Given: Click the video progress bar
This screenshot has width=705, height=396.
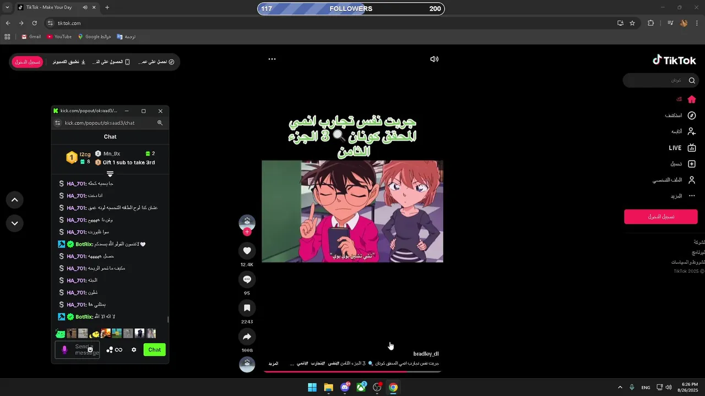Looking at the screenshot, I should (352, 372).
